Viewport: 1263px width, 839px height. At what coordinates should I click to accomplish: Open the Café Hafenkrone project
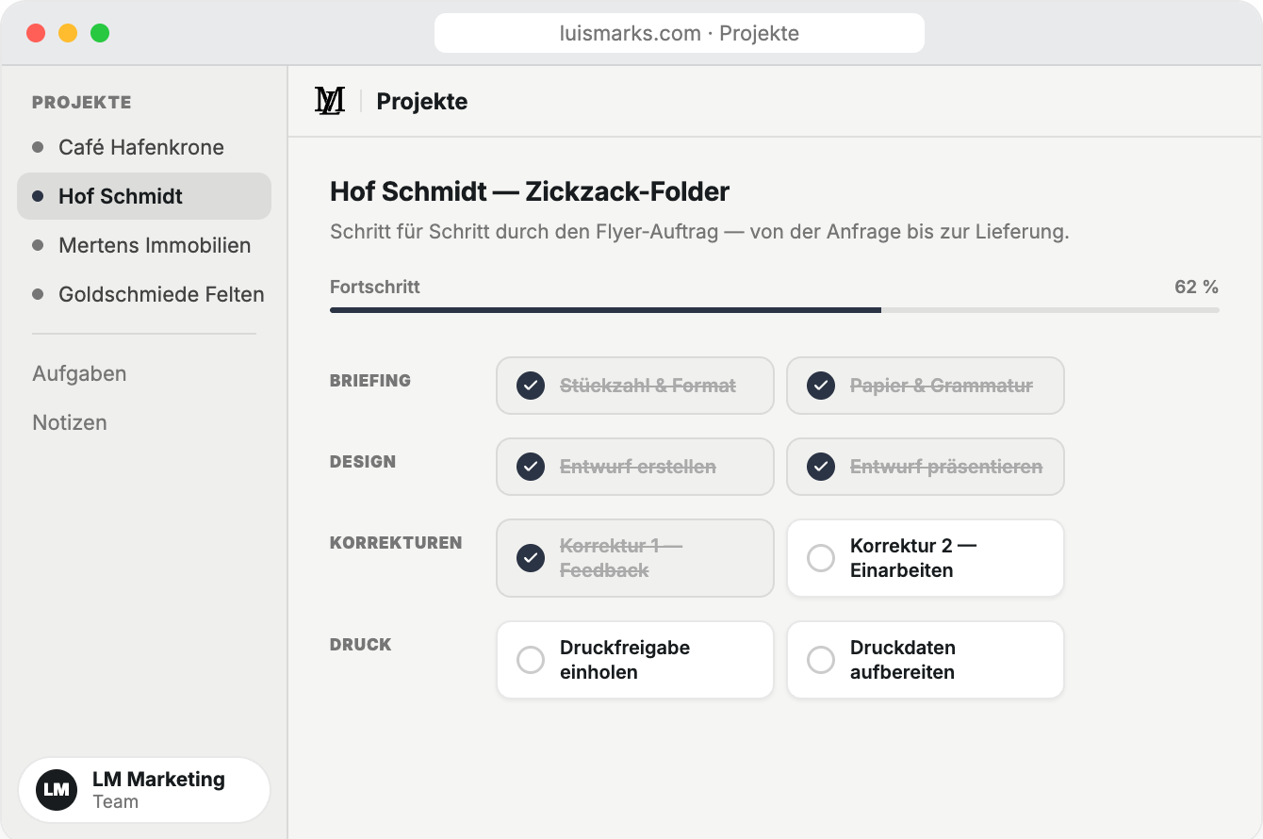(144, 147)
